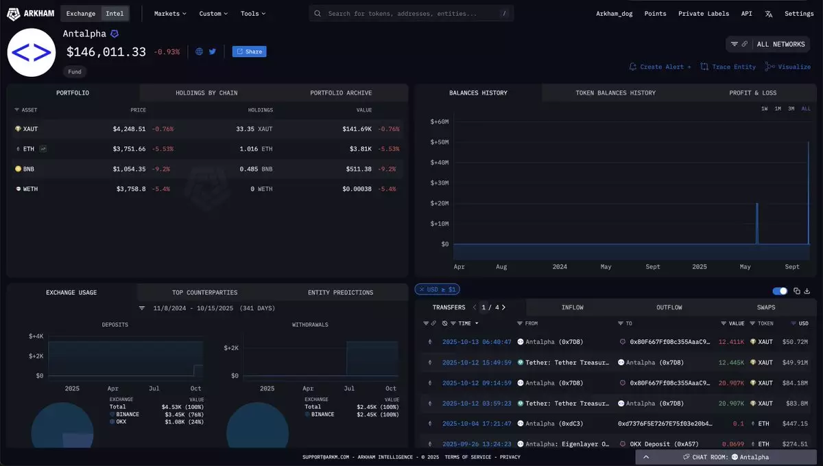Click the Create Alert link

[x=660, y=67]
